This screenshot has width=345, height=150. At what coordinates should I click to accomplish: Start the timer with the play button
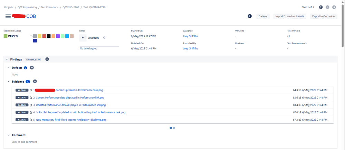click(x=83, y=38)
